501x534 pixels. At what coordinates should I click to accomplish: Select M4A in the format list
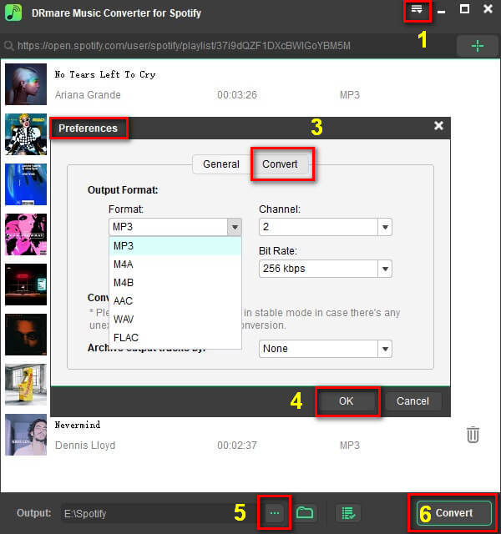(175, 264)
